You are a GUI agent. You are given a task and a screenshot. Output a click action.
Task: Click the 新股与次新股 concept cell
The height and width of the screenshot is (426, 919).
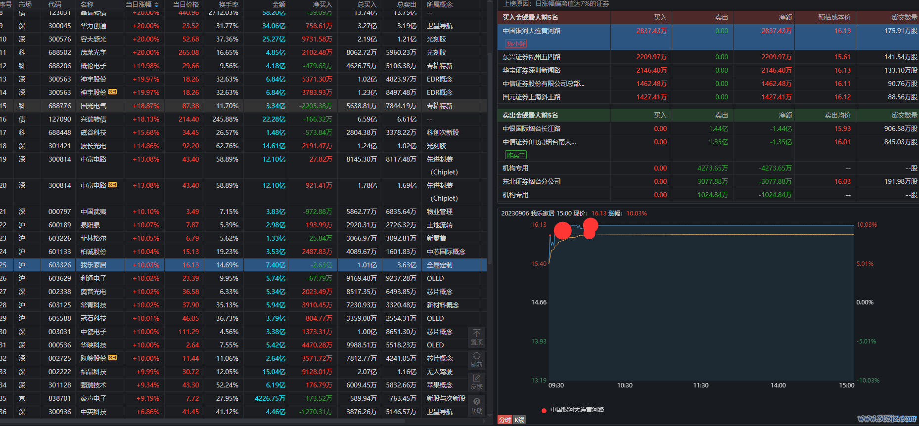(x=446, y=398)
